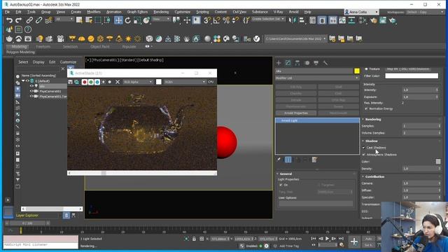The width and height of the screenshot is (448, 252).
Task: Toggle the light On checkbox under Light Properties
Action: click(x=281, y=185)
